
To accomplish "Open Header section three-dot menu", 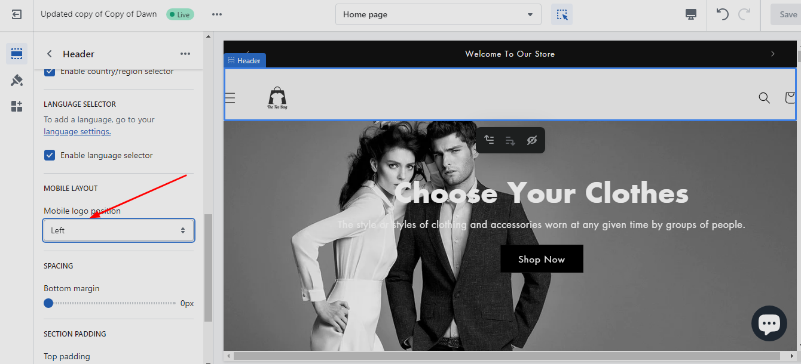I will (x=185, y=54).
